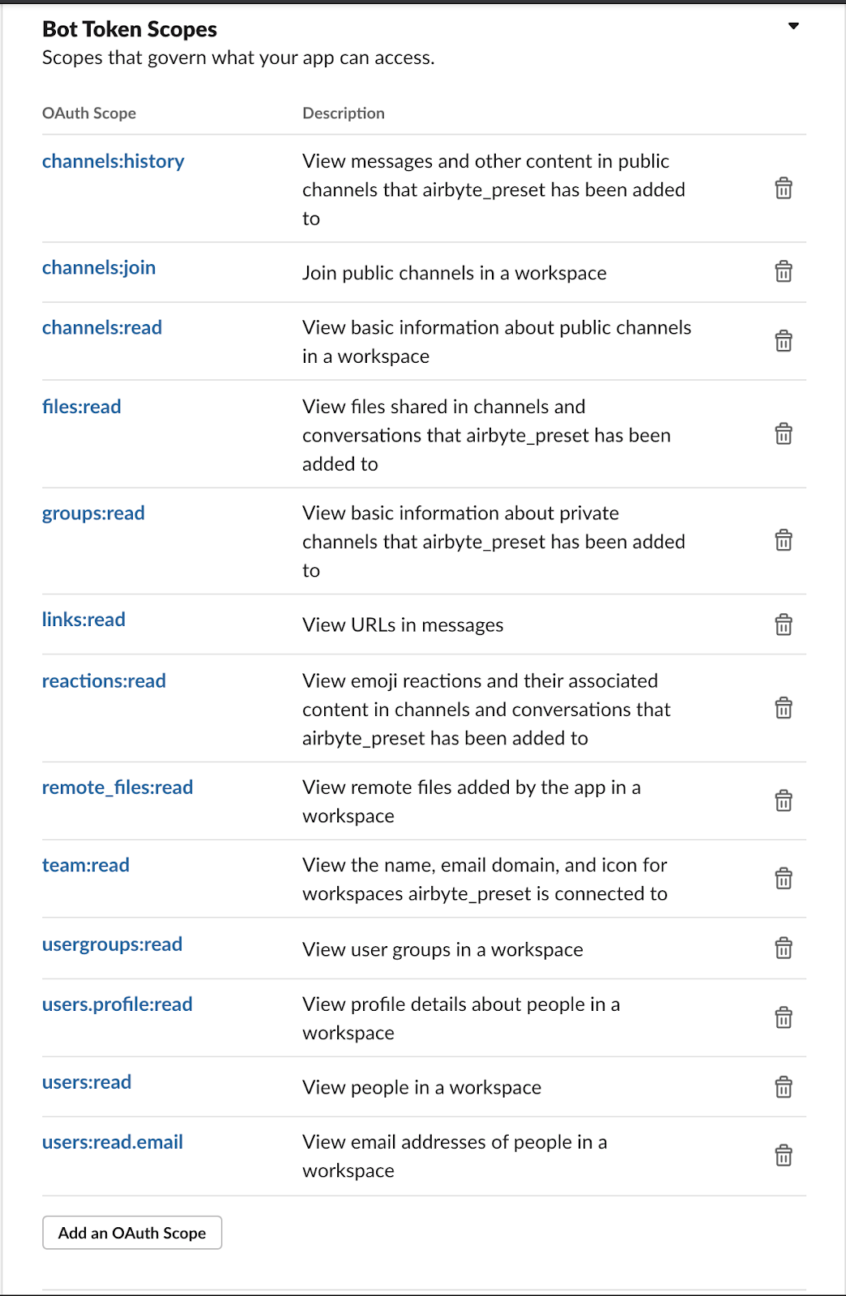This screenshot has height=1296, width=846.
Task: Remove the remote_files:read scope
Action: (784, 800)
